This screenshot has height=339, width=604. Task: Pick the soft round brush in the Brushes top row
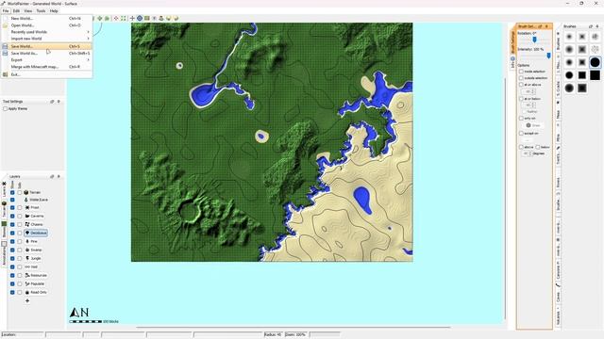pyautogui.click(x=569, y=37)
